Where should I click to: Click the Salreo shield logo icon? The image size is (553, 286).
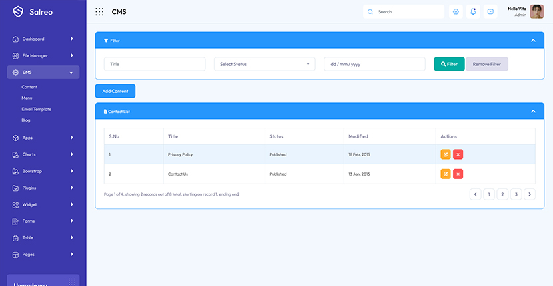(18, 11)
